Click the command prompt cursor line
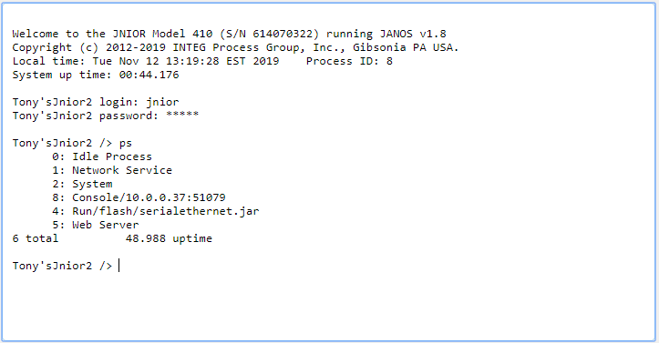This screenshot has height=343, width=659. [x=66, y=266]
